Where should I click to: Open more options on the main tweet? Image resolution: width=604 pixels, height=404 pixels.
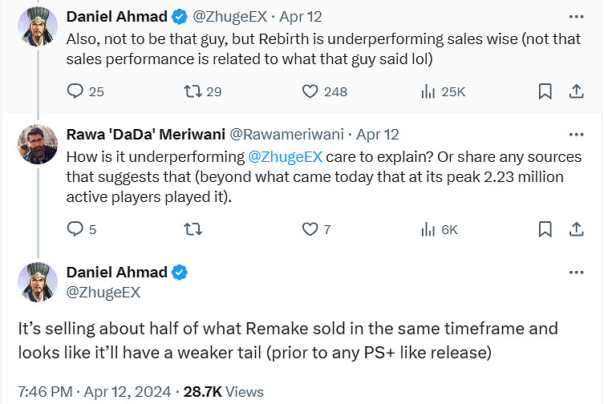point(576,273)
